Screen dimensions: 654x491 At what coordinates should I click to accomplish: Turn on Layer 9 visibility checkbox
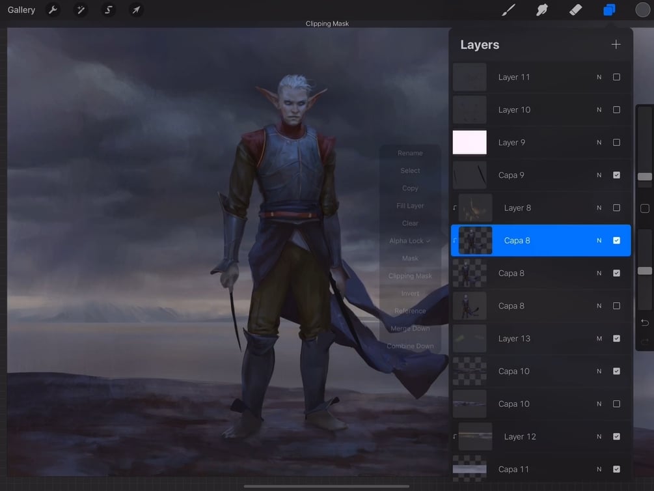[616, 143]
